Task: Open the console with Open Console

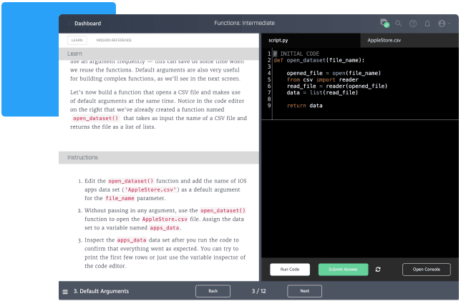Action: (x=427, y=270)
